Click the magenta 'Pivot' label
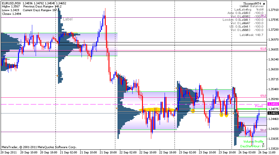The height and width of the screenshot is (155, 279). pyautogui.click(x=259, y=106)
